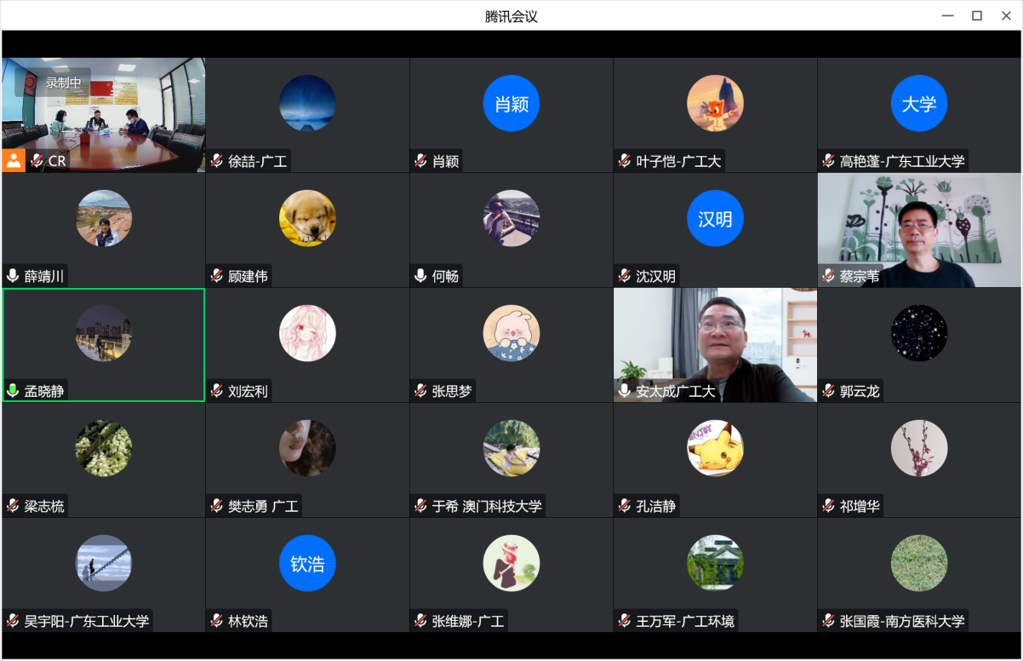The image size is (1023, 661).
Task: Click muted mic icon beside 张维娜-广工
Action: tap(420, 621)
